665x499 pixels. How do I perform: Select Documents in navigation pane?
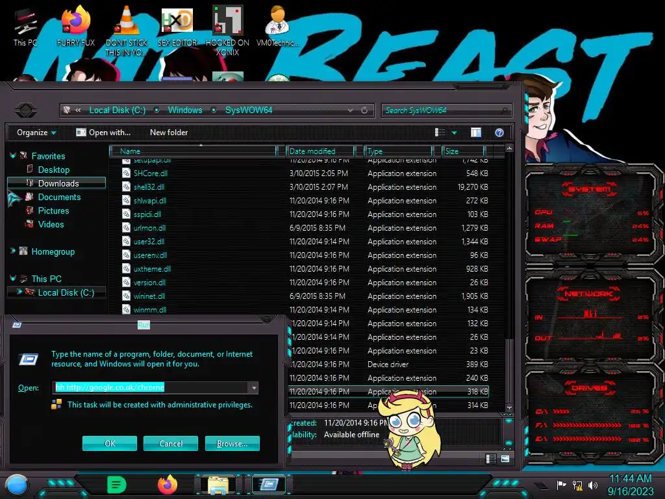pyautogui.click(x=59, y=197)
